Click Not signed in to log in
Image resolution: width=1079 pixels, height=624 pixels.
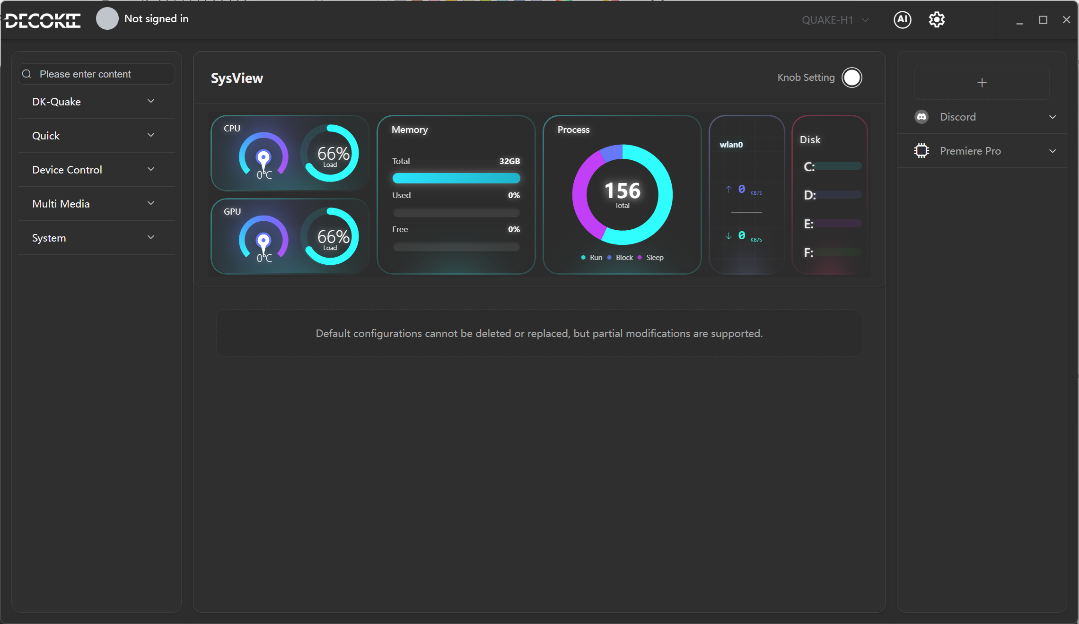pyautogui.click(x=156, y=19)
